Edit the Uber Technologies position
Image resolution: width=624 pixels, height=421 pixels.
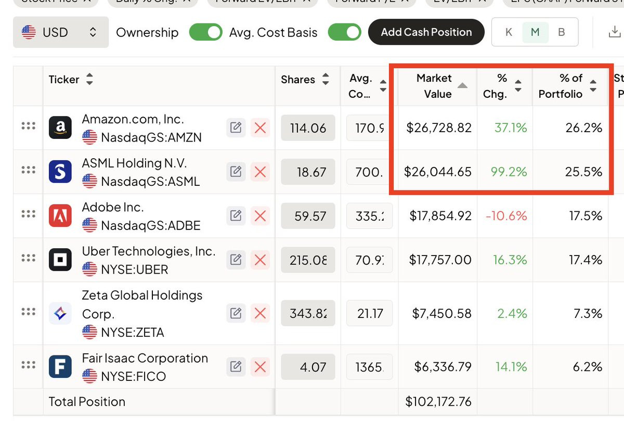coord(236,259)
